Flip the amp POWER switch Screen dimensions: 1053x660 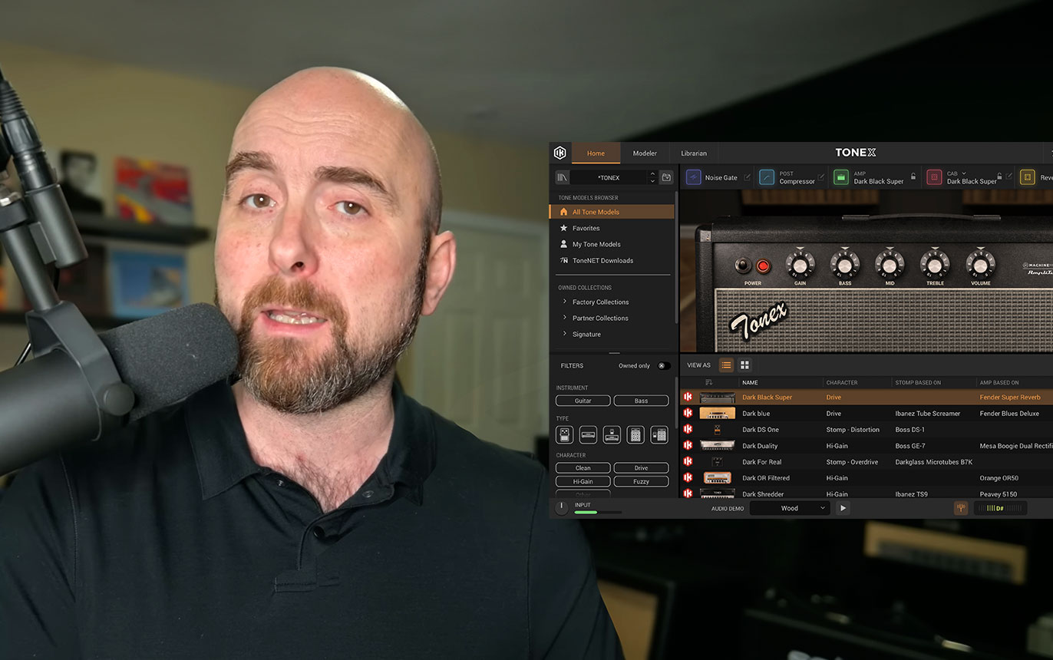pyautogui.click(x=743, y=266)
